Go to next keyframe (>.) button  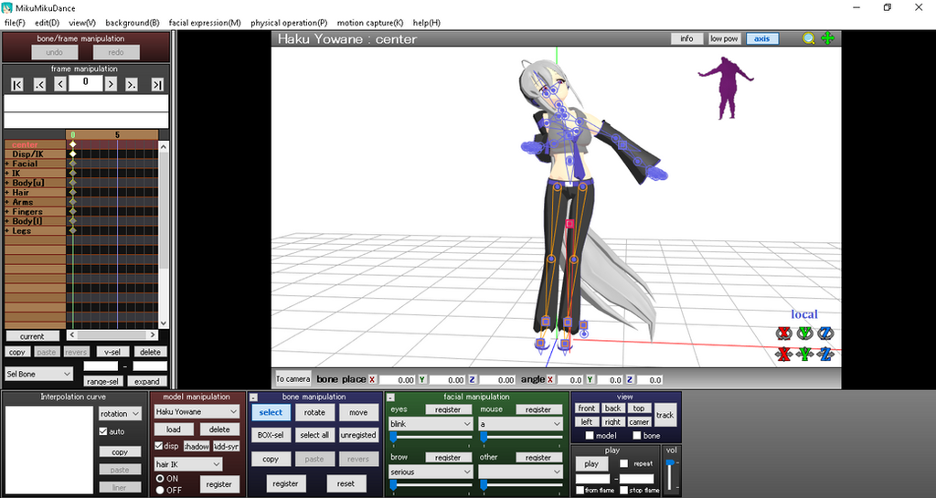point(132,85)
